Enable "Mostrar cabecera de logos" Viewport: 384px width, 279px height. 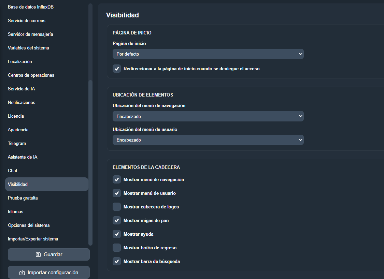117,207
